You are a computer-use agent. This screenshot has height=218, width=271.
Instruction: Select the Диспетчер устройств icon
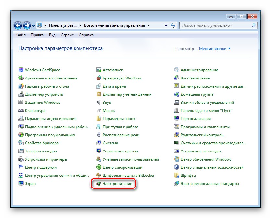tap(21, 94)
